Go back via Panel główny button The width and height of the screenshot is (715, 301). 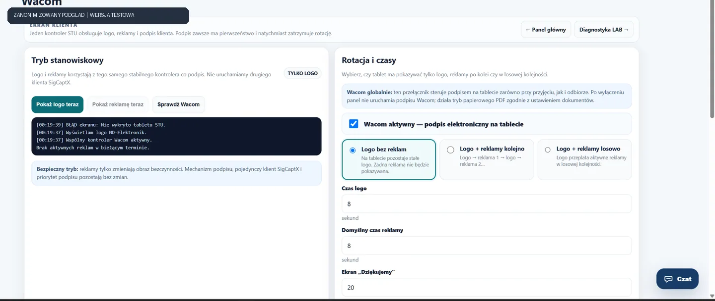coord(546,30)
